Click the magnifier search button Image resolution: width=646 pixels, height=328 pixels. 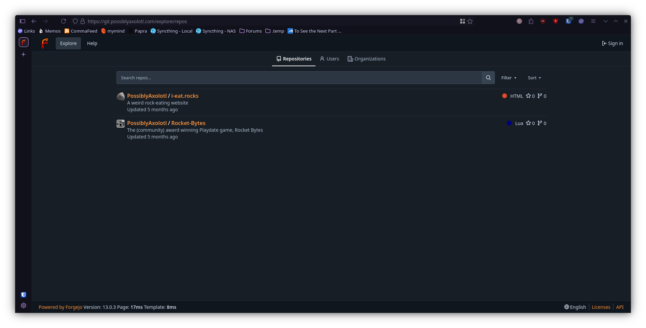pos(488,78)
